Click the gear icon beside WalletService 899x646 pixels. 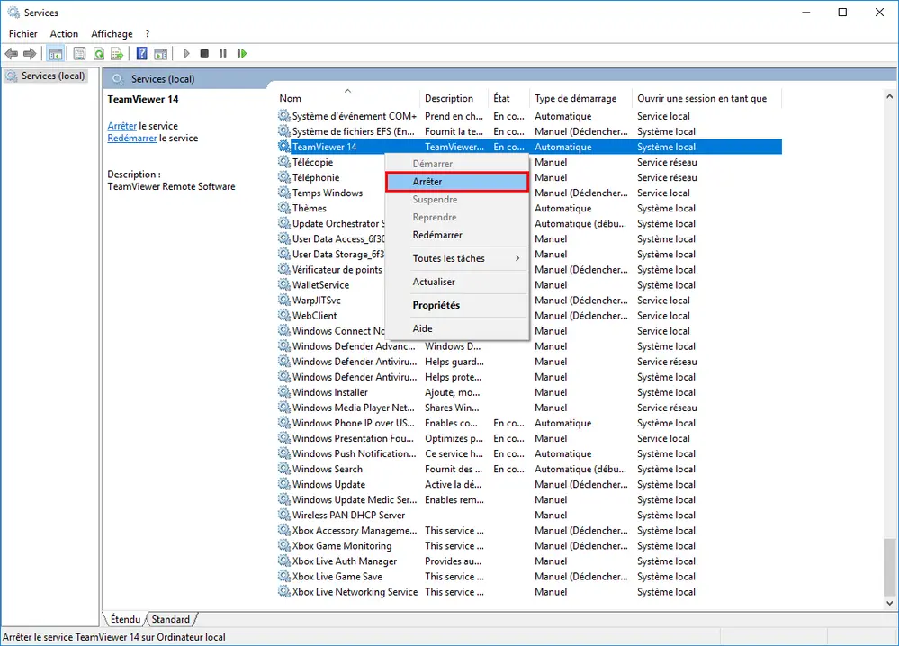click(283, 284)
